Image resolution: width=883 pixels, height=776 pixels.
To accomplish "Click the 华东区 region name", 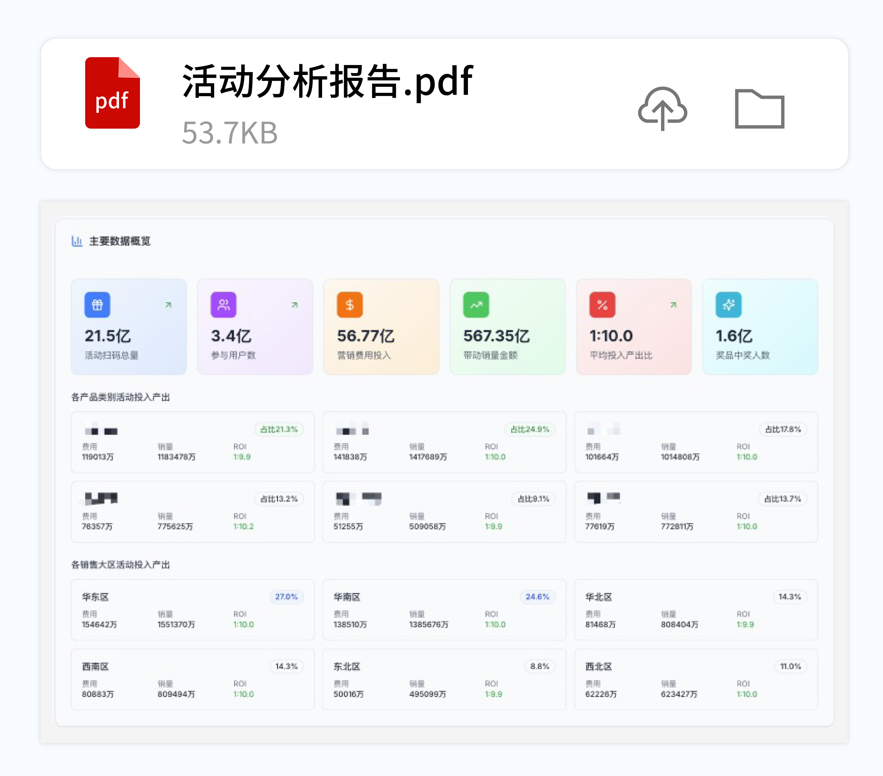I will pos(95,597).
